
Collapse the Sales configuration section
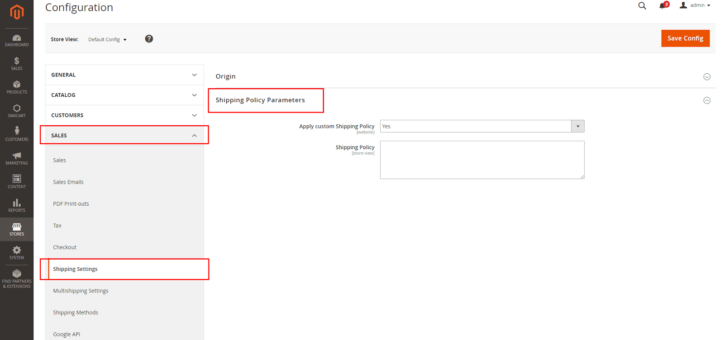tap(124, 135)
